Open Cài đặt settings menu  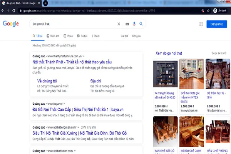(124, 36)
